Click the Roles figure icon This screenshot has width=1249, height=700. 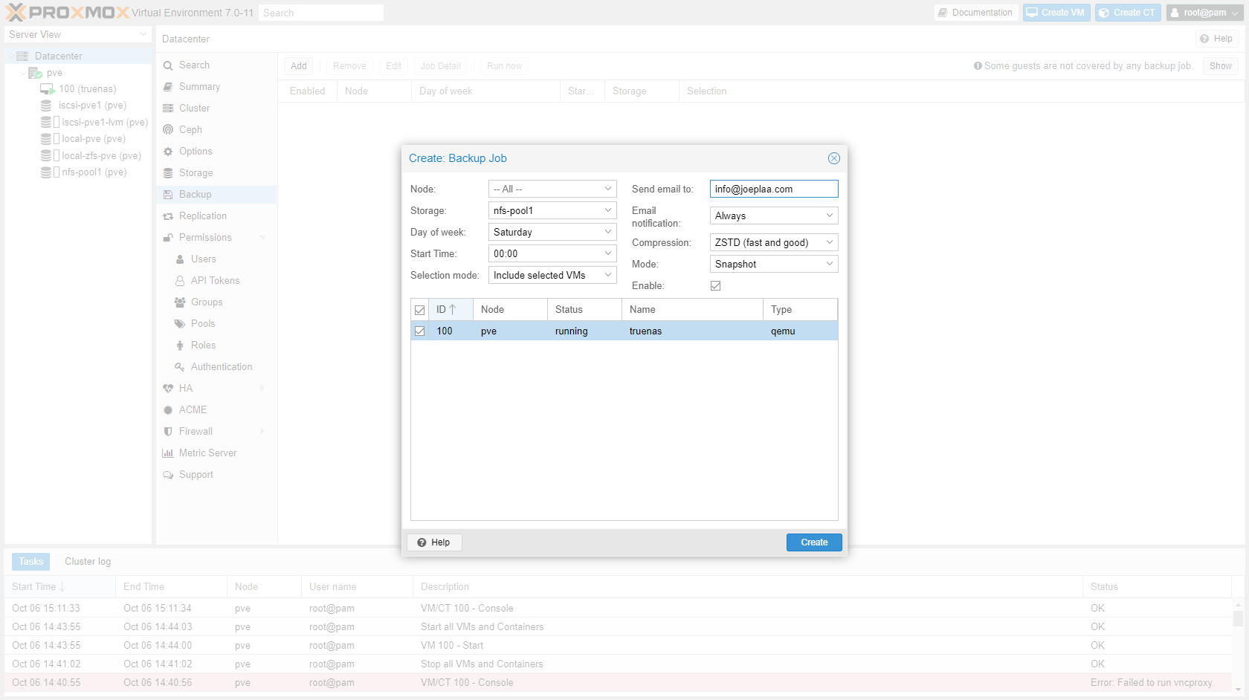coord(180,346)
